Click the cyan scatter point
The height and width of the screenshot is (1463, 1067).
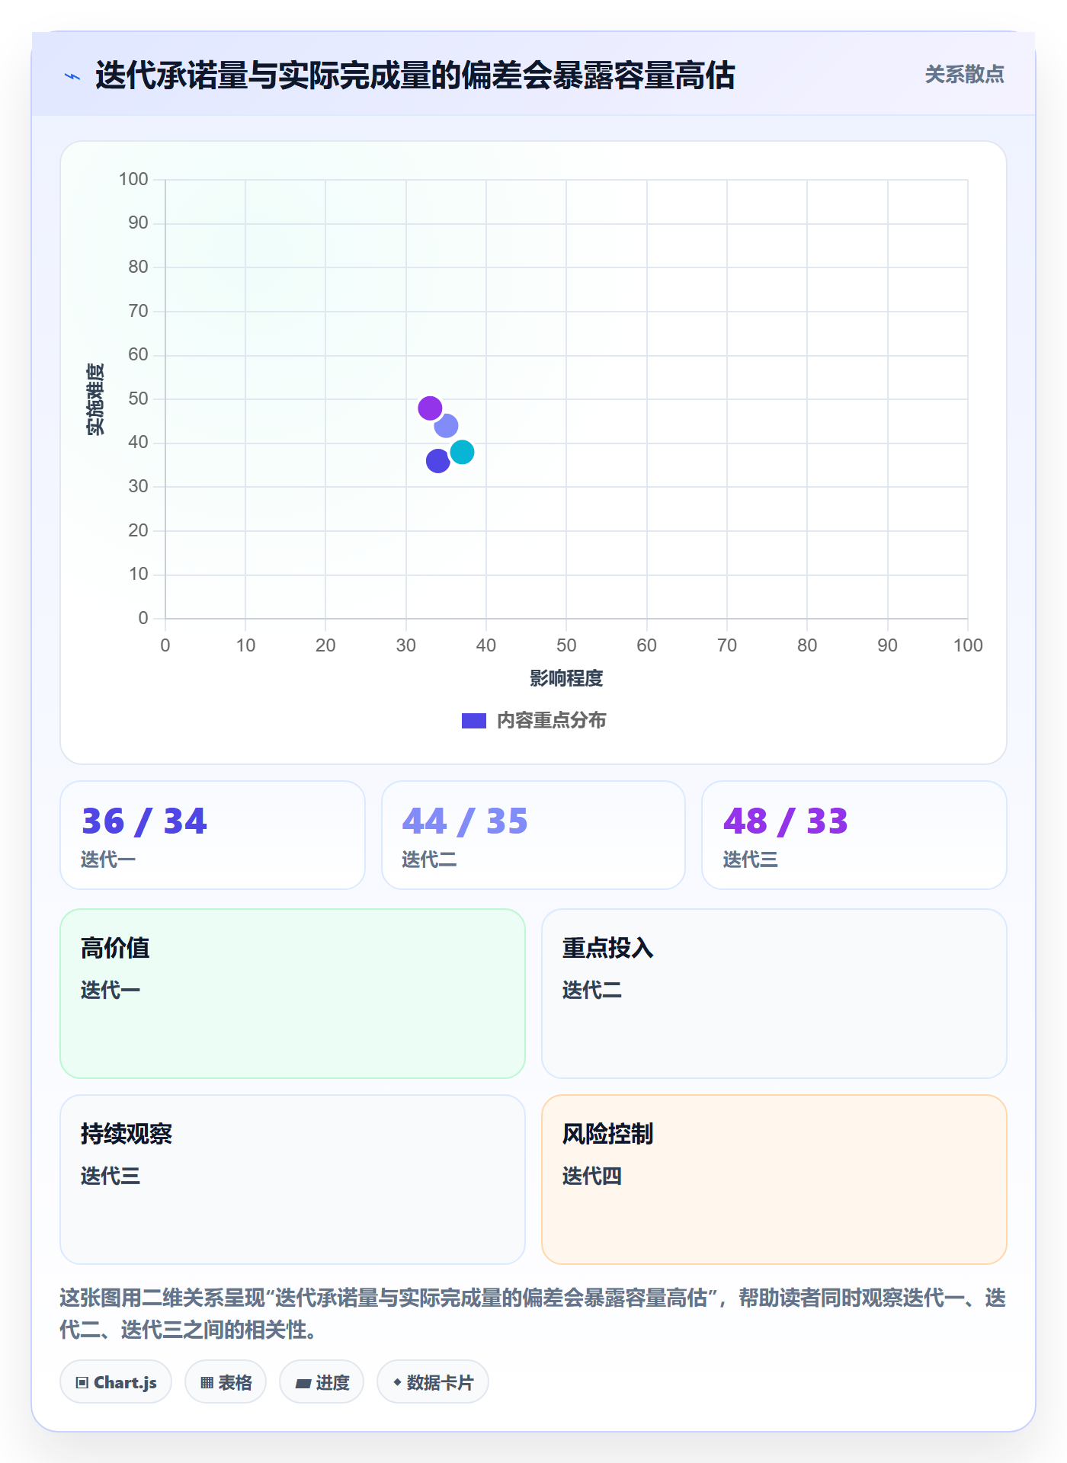tap(462, 453)
